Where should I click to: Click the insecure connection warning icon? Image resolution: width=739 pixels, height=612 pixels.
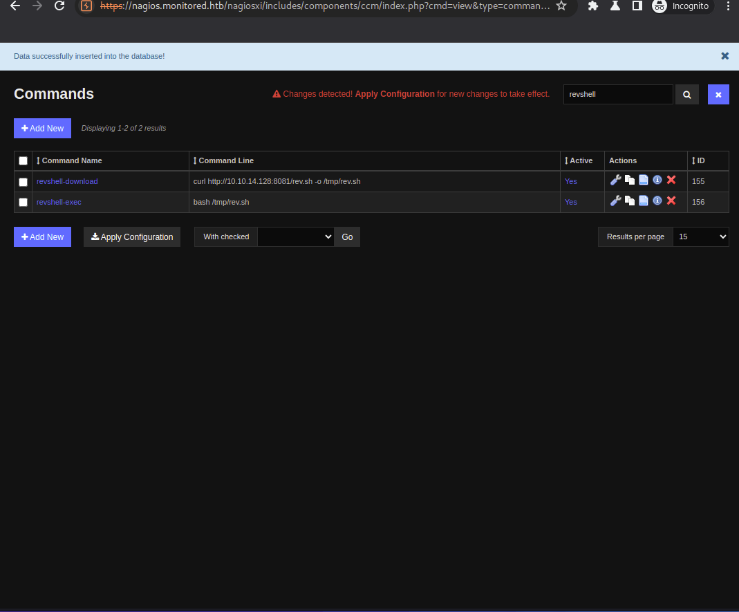pos(86,6)
